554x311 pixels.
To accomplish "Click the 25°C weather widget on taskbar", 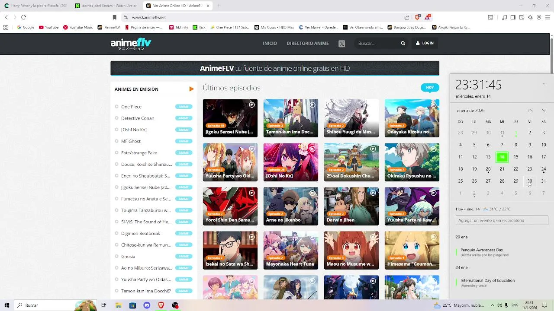I will pyautogui.click(x=459, y=305).
